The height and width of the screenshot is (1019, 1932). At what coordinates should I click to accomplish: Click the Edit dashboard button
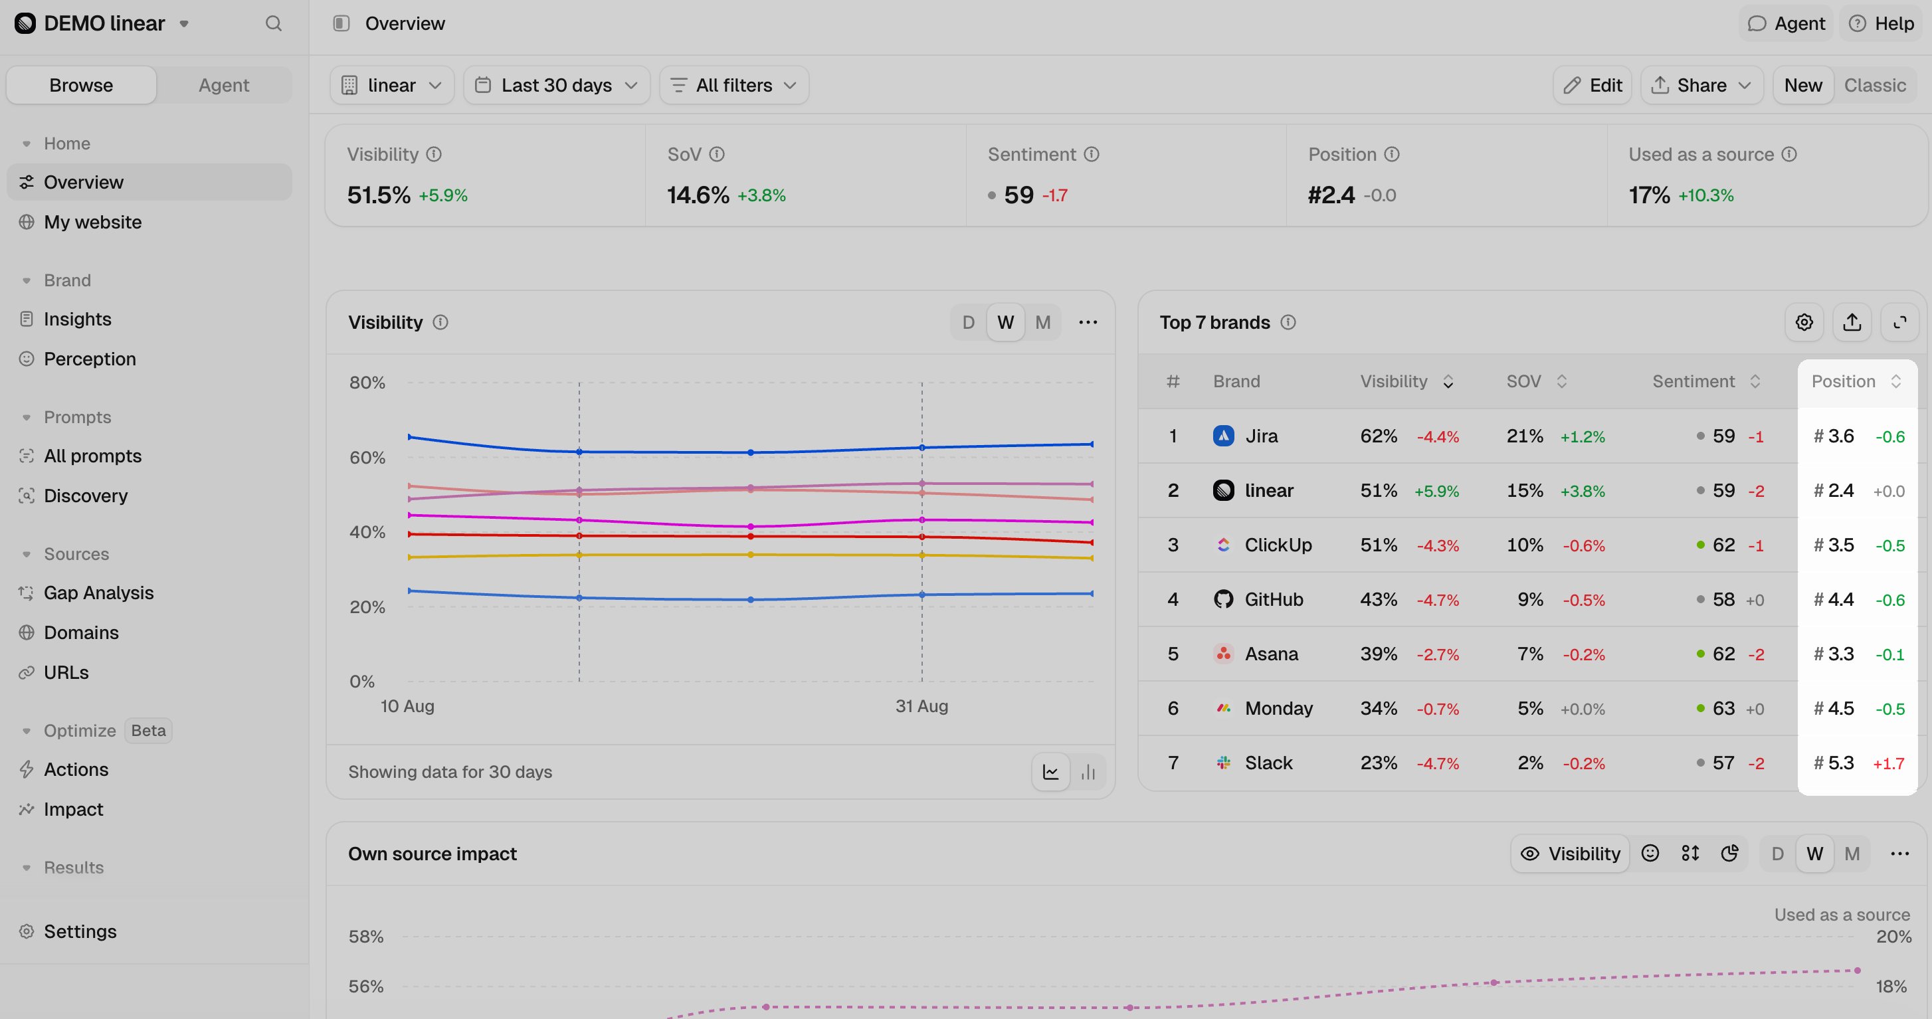[1593, 85]
